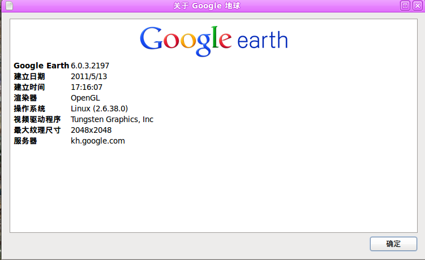This screenshot has height=260, width=425.
Task: Click the title text 关于 Google 地球
Action: pos(207,6)
